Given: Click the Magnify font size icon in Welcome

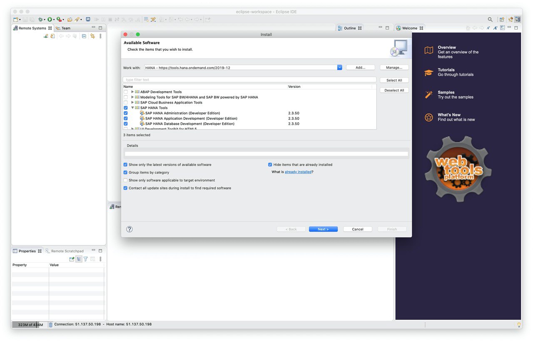Looking at the screenshot, I should pyautogui.click(x=495, y=28).
